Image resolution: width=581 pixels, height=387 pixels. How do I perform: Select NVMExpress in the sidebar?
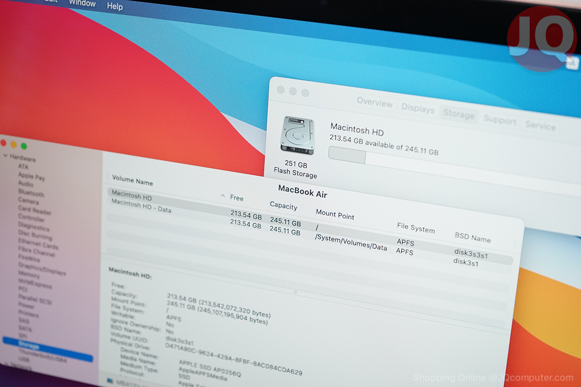34,284
